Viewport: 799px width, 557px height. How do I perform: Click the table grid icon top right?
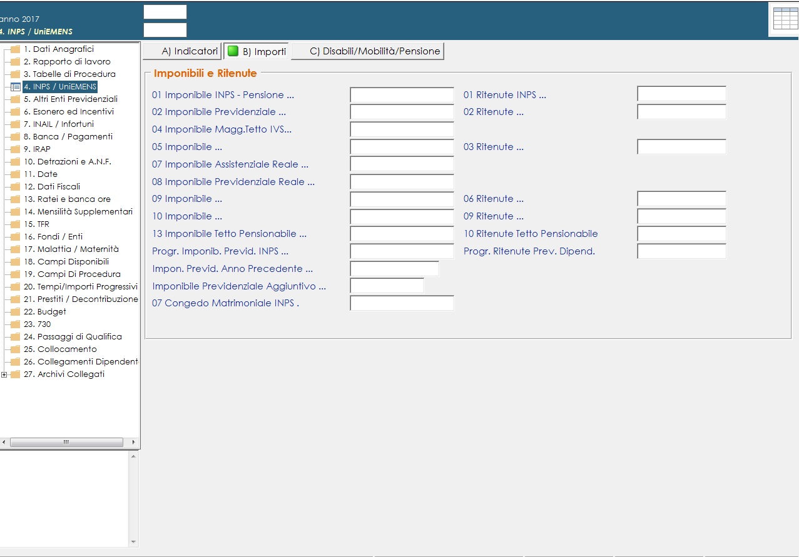tap(785, 19)
